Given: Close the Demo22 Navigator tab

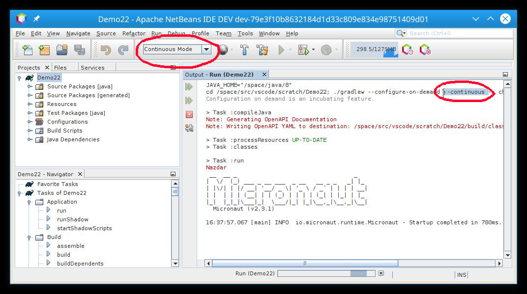Looking at the screenshot, I should [80, 174].
